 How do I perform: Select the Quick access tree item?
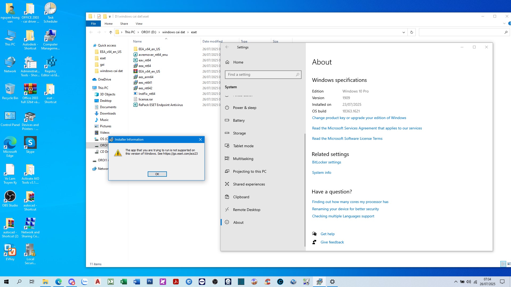pyautogui.click(x=107, y=45)
